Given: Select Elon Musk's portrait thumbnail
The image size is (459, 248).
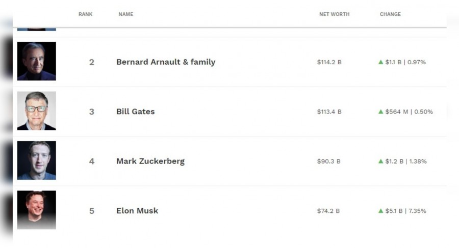Looking at the screenshot, I should pos(37,210).
